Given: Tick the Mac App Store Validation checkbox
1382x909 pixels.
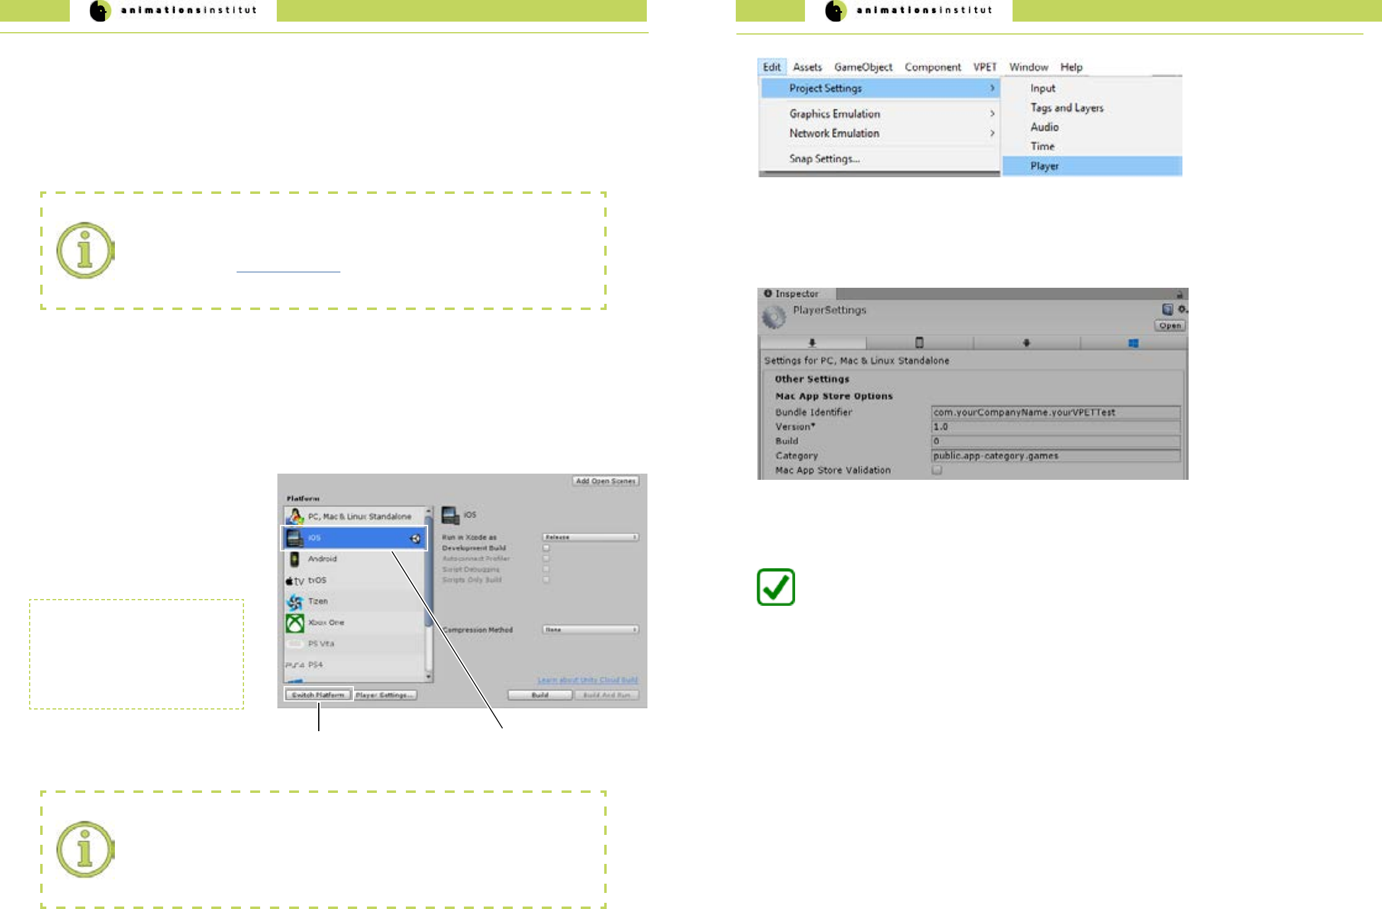Looking at the screenshot, I should coord(937,470).
